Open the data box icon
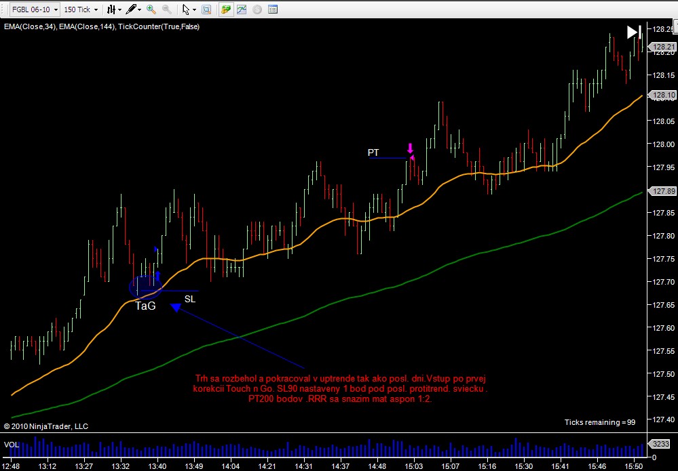Screen dimensions: 678x471 pyautogui.click(x=207, y=9)
